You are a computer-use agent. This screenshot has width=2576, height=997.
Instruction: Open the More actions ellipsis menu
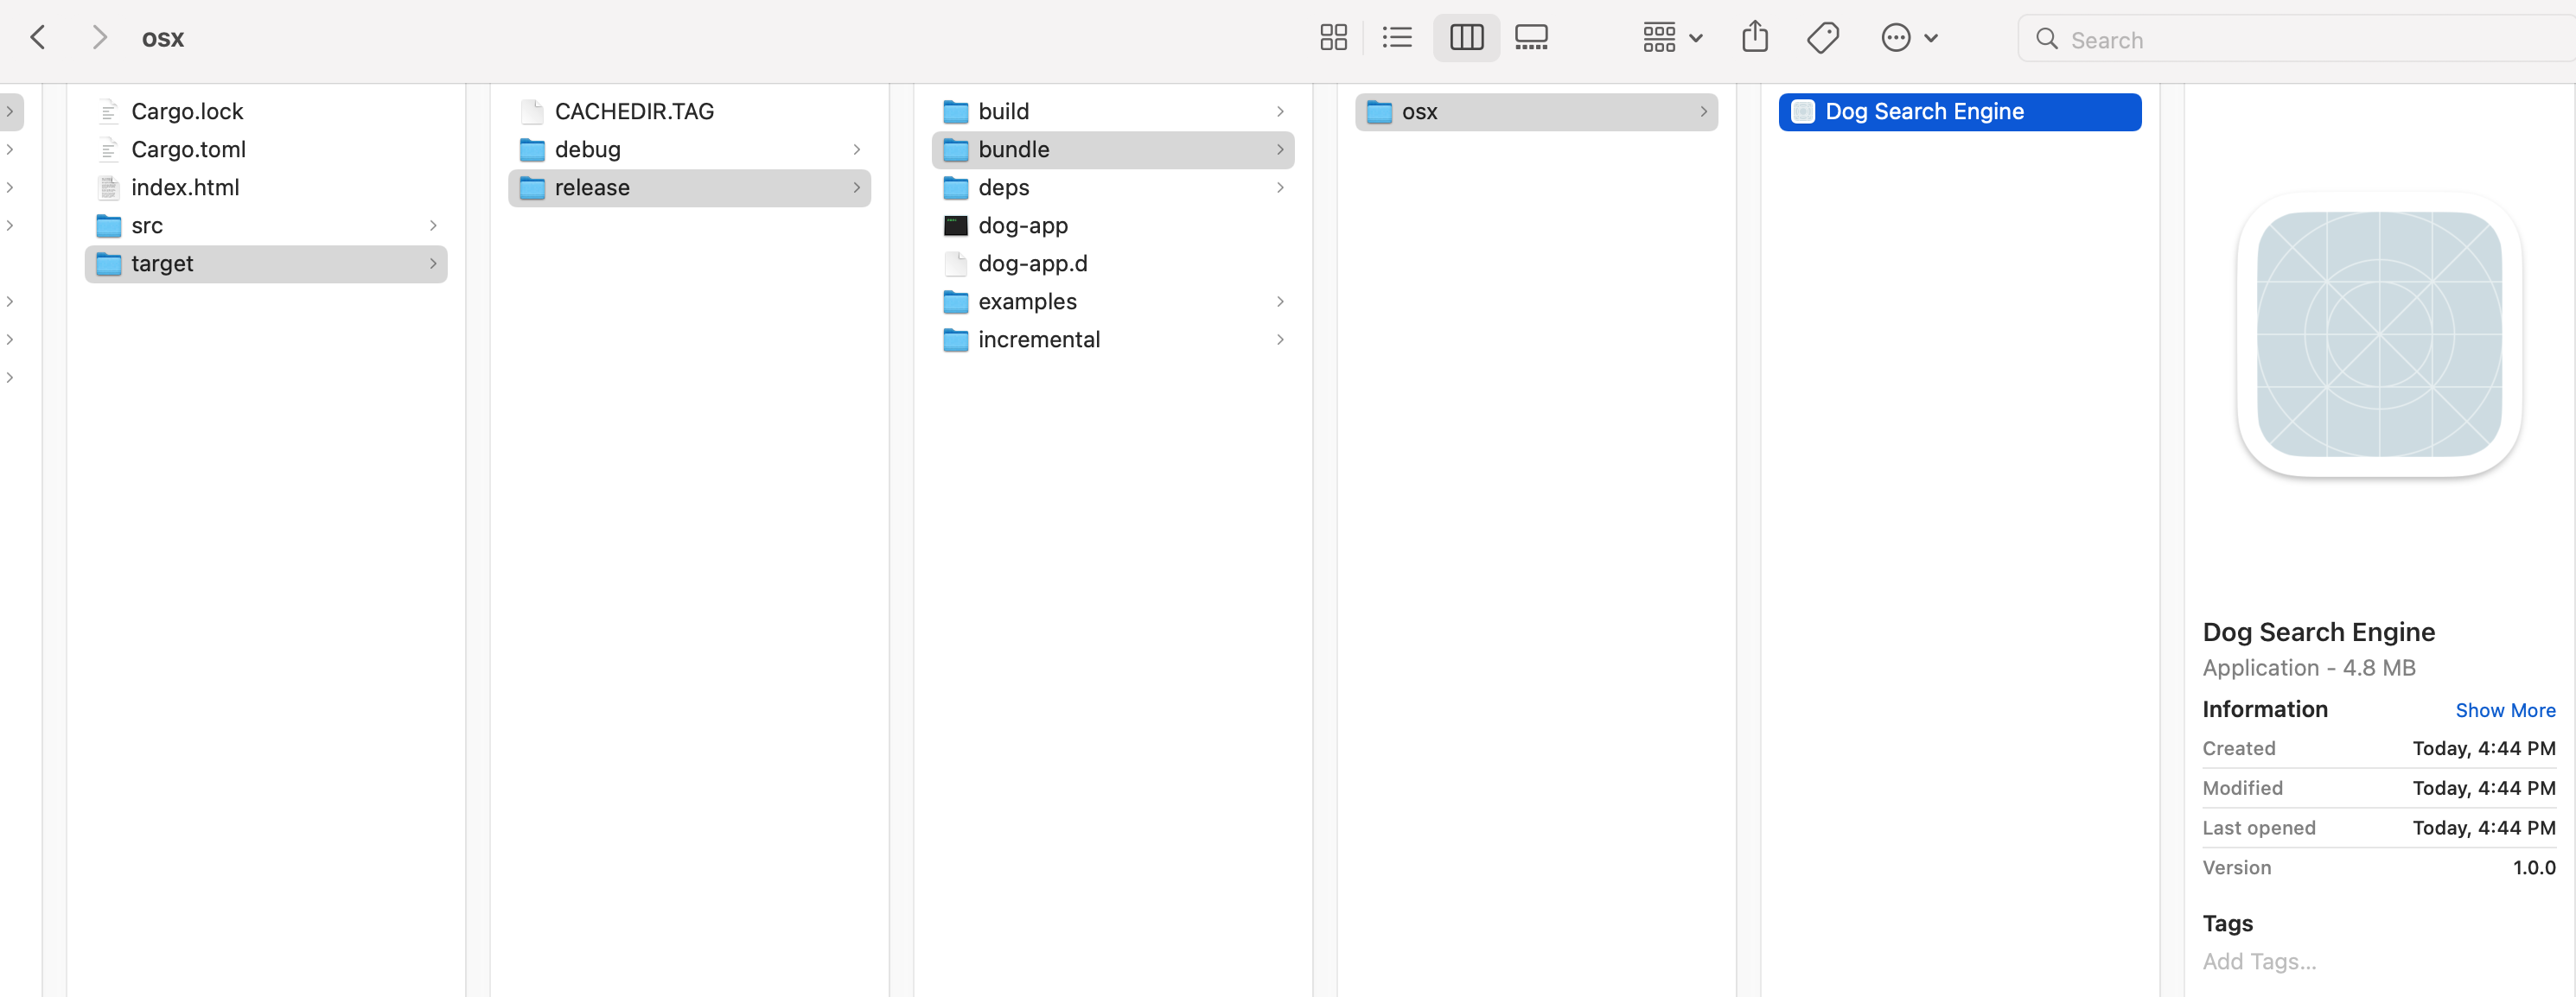coord(1908,38)
